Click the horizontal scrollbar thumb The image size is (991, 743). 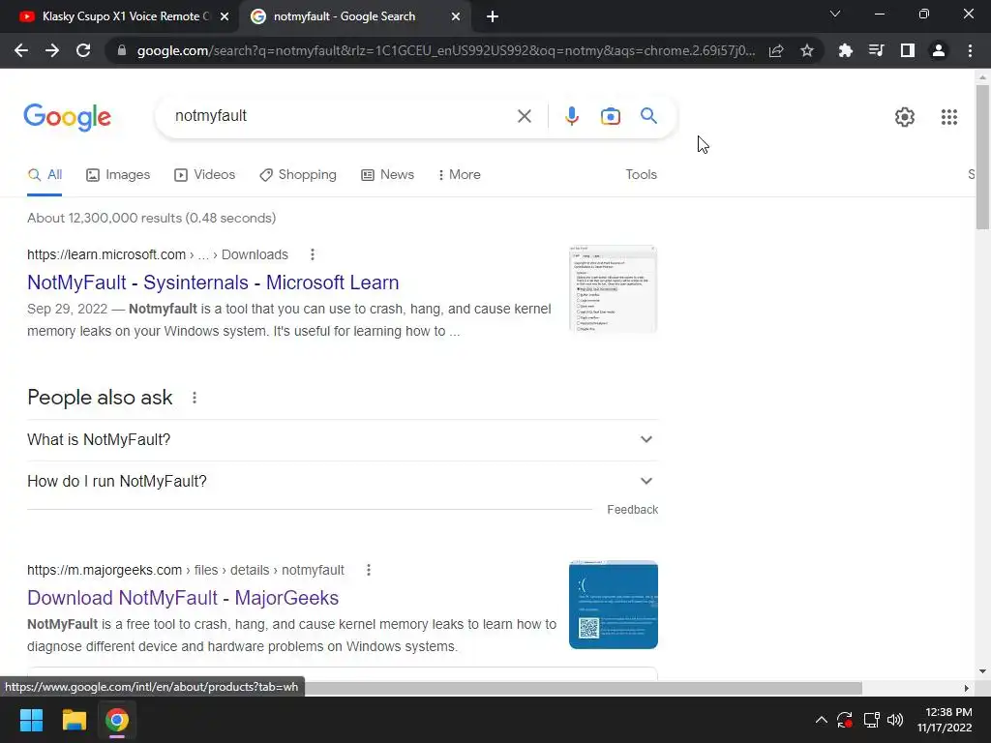[x=583, y=688]
